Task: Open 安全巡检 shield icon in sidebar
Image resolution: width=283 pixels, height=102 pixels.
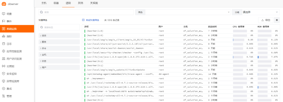Action: [x=3, y=74]
